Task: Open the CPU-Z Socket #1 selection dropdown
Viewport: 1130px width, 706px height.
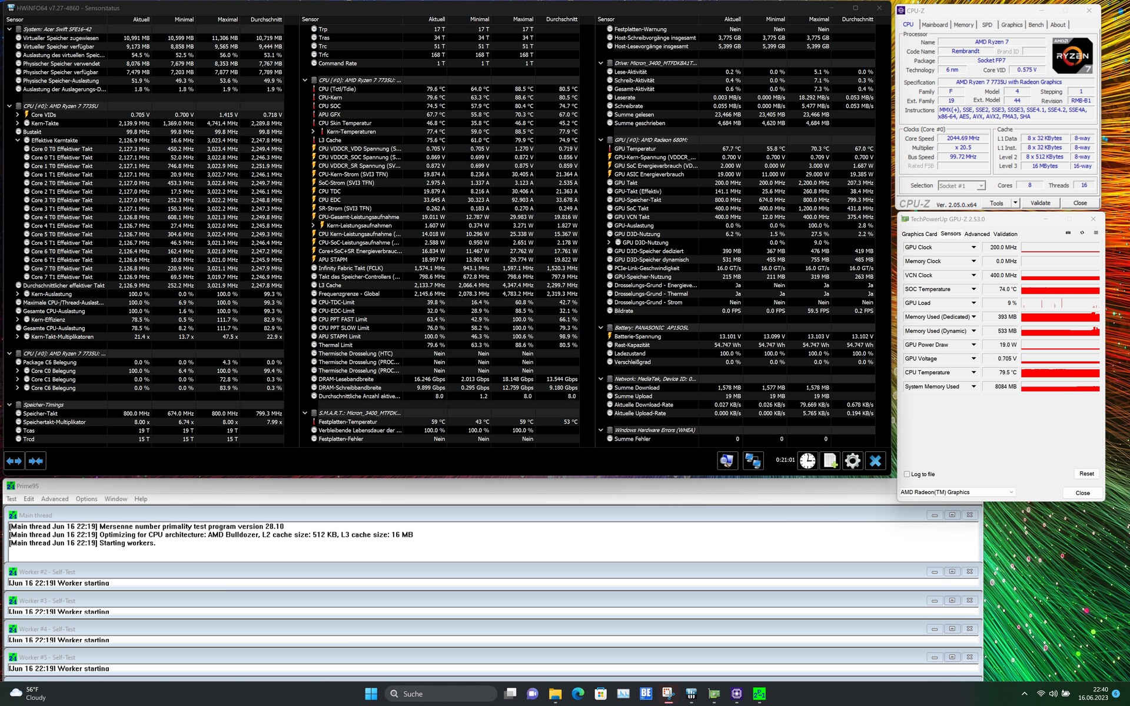Action: [x=981, y=186]
